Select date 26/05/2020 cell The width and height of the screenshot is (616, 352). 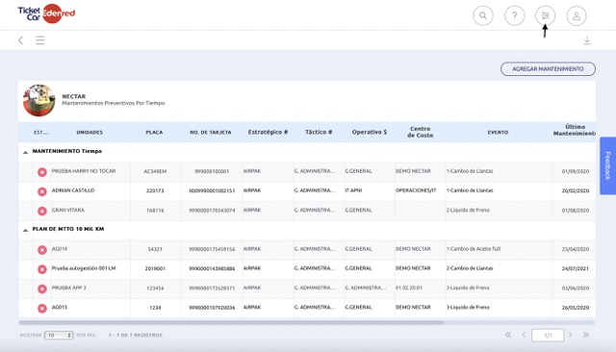click(576, 308)
